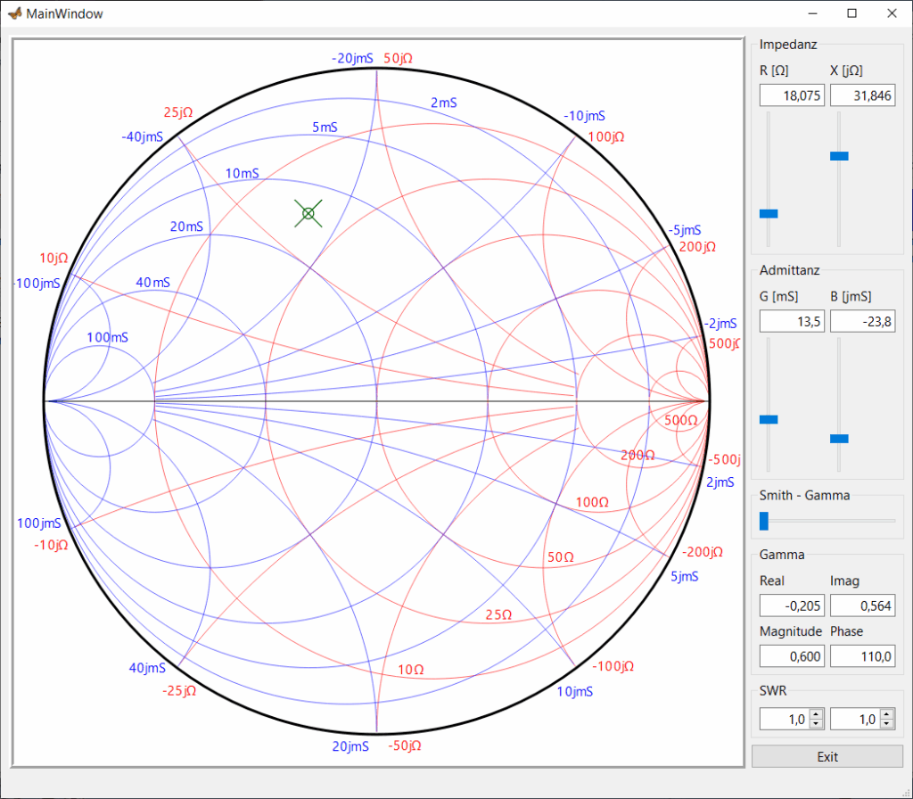This screenshot has height=799, width=913.
Task: Decrease the second SWR spinbox value
Action: (x=887, y=723)
